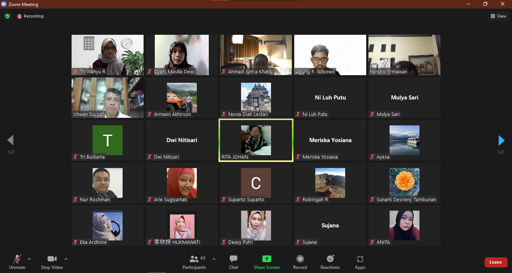Click the Mulya Sari tile
Image resolution: width=512 pixels, height=273 pixels.
coord(404,98)
